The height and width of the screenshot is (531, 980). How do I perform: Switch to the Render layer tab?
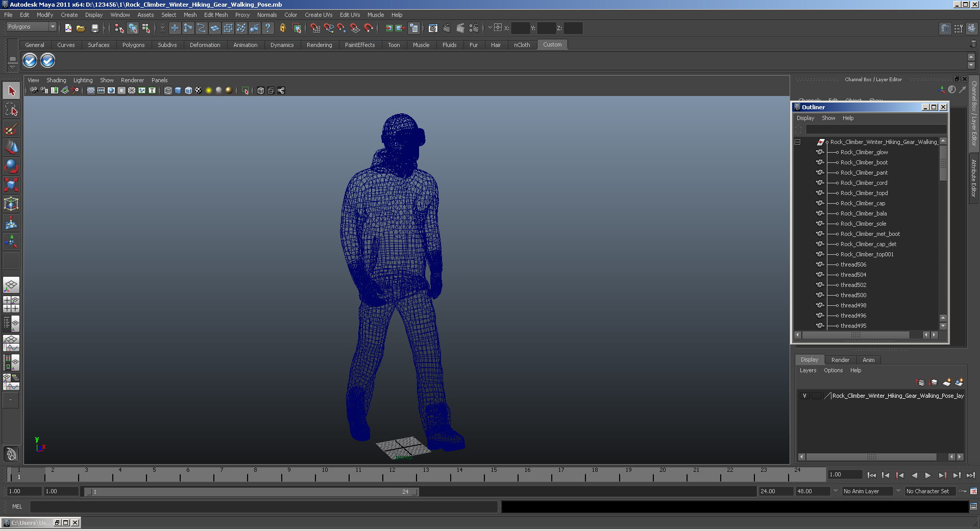tap(840, 360)
